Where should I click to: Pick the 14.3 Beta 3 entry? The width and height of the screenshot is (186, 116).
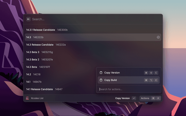39,52
